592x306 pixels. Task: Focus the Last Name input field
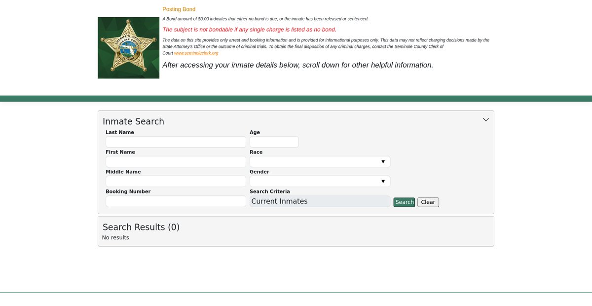click(176, 142)
